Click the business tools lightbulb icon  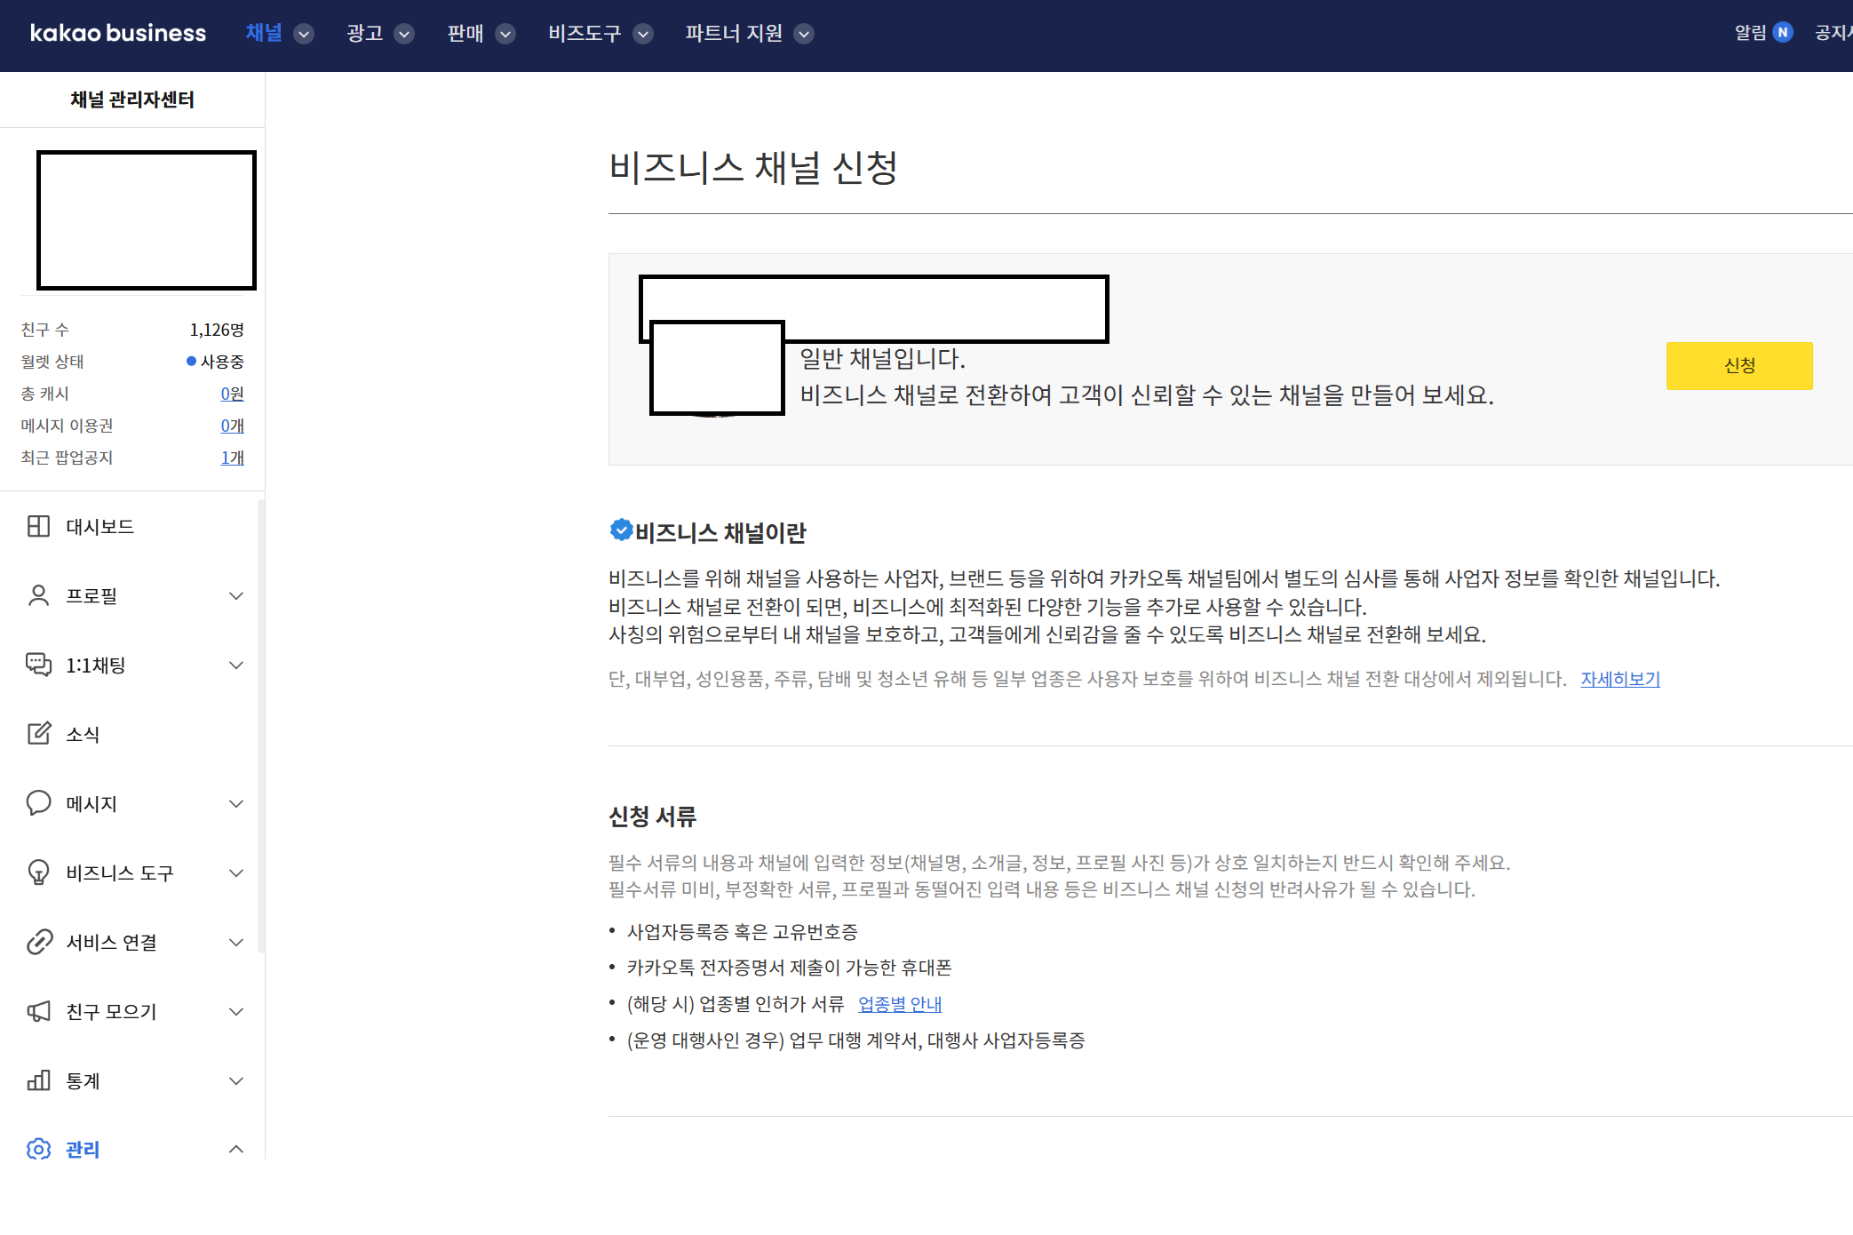(38, 872)
